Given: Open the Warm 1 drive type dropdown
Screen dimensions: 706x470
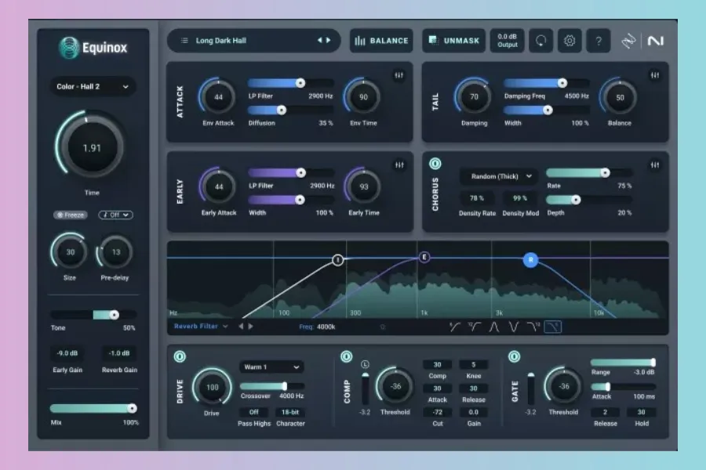Looking at the screenshot, I should tap(271, 367).
